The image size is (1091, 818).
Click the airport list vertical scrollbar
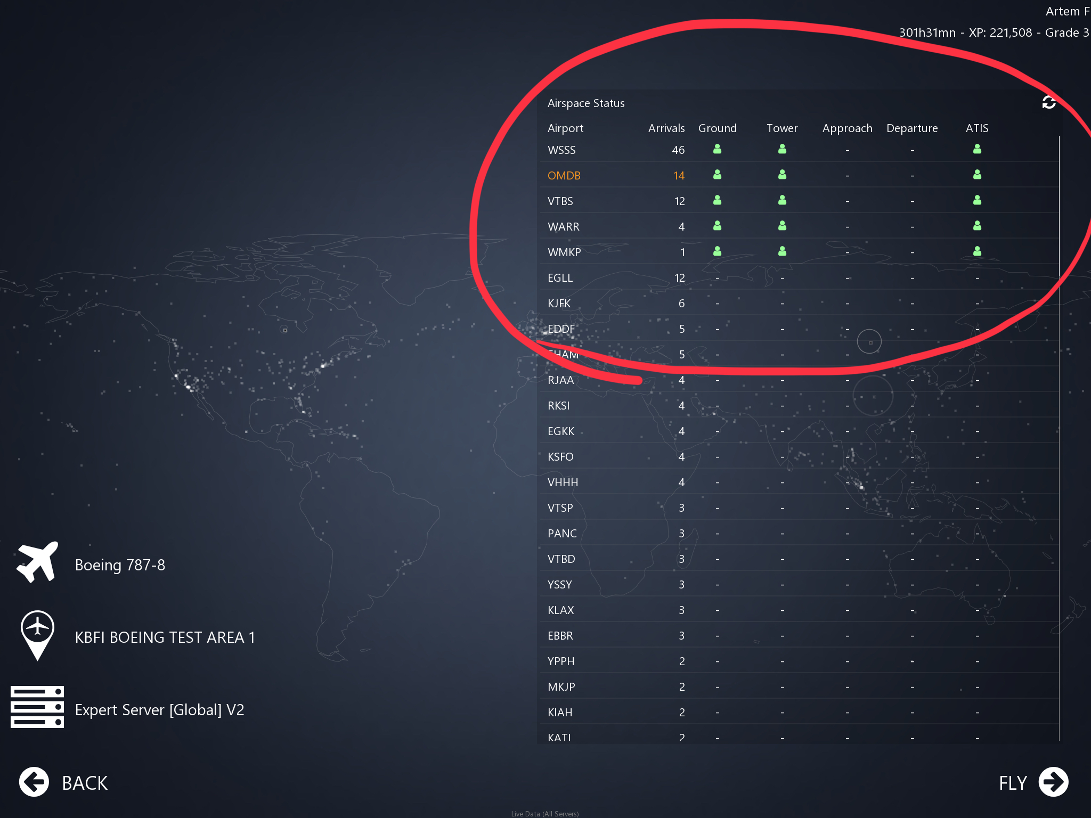(1059, 437)
